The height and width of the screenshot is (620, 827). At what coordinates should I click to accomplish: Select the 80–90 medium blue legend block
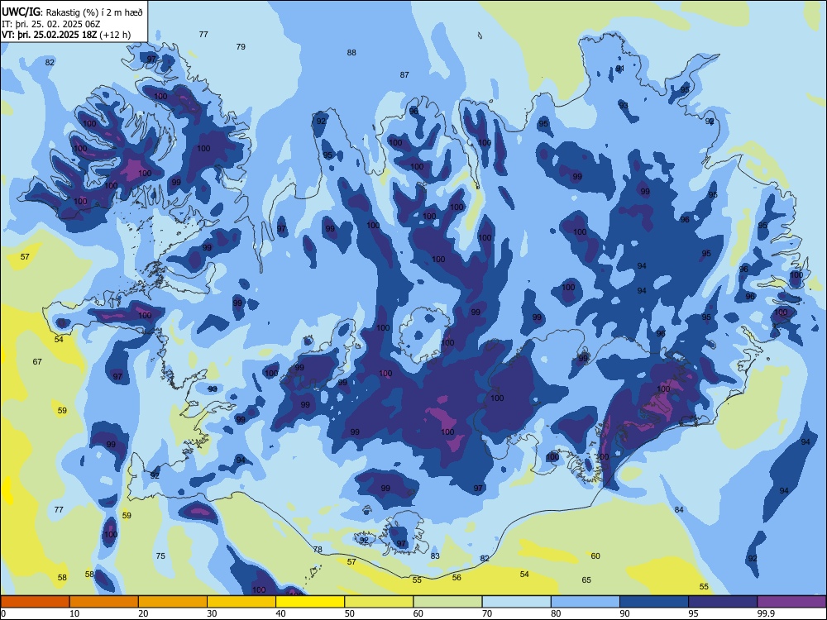click(585, 602)
